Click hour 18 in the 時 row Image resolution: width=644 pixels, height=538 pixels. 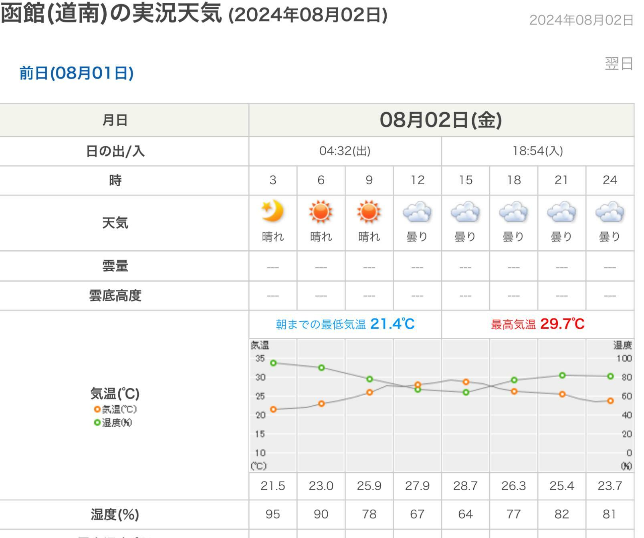513,180
